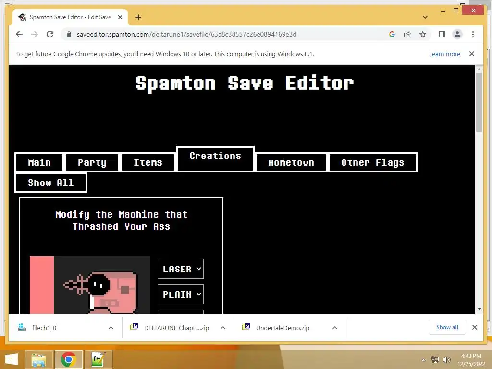Dismiss the Chrome update notification bar
492x369 pixels.
click(472, 54)
